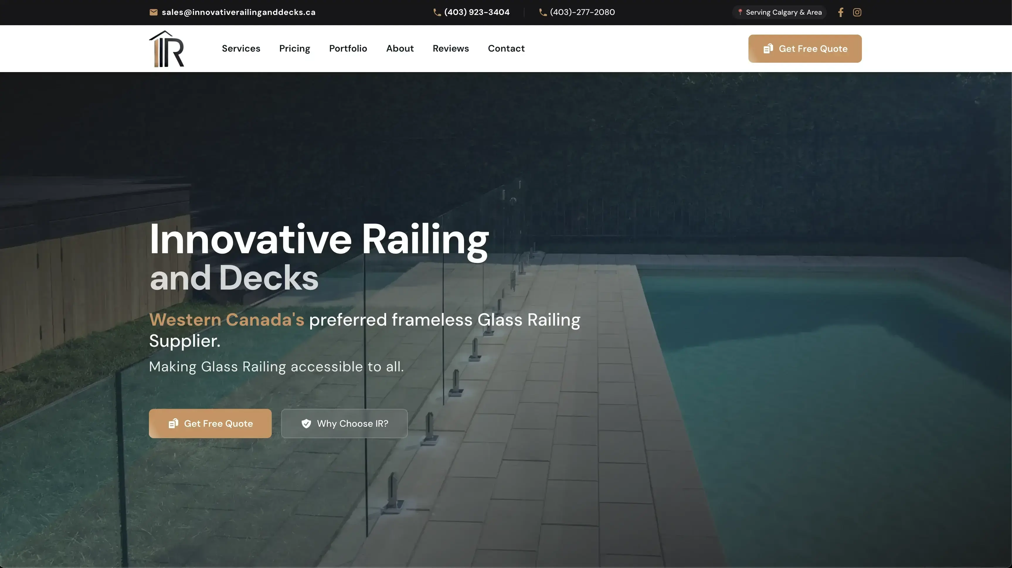Click the 'and Decks' heading text

click(234, 277)
